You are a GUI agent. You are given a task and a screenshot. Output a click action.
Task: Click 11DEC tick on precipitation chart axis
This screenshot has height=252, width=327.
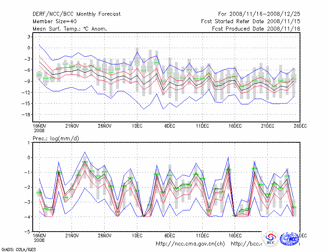(x=203, y=236)
